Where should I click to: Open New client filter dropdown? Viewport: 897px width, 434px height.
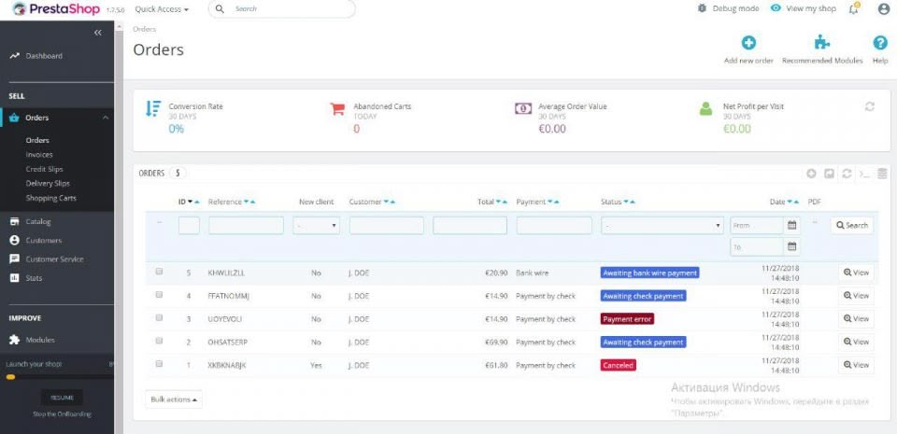tap(317, 226)
